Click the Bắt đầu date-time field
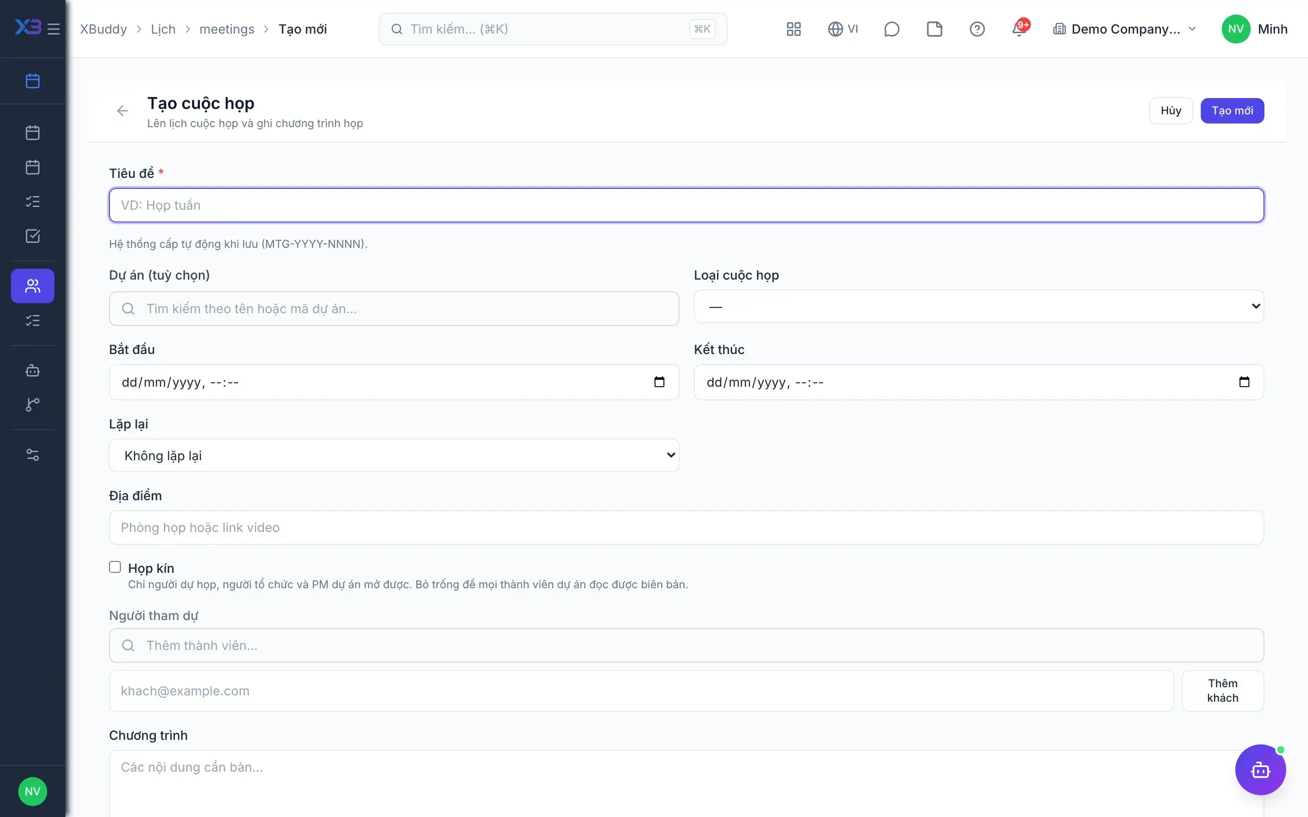 pyautogui.click(x=393, y=382)
